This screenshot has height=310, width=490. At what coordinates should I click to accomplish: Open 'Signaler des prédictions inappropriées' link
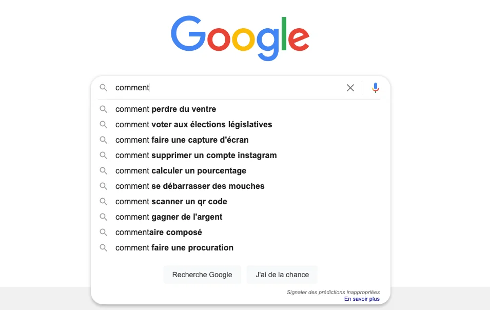[x=333, y=292]
